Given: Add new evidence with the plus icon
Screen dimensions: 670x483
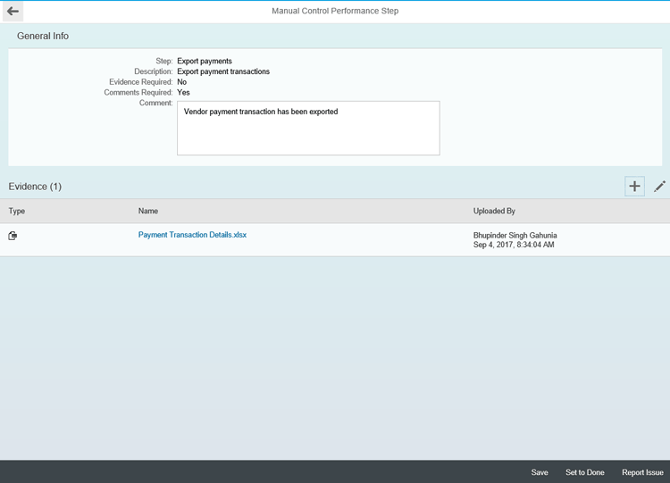Looking at the screenshot, I should [x=634, y=187].
